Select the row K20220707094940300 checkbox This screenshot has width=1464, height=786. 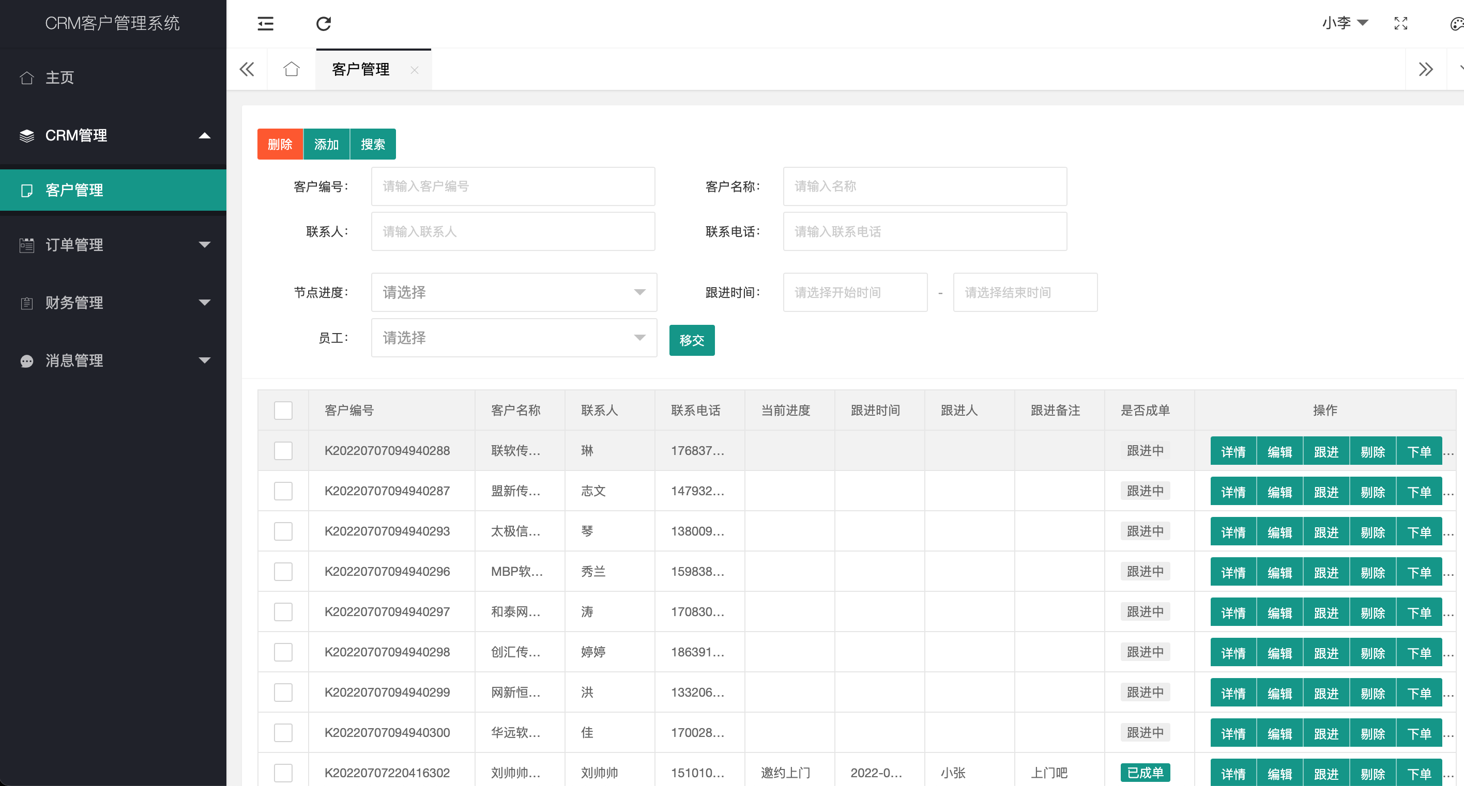coord(283,733)
